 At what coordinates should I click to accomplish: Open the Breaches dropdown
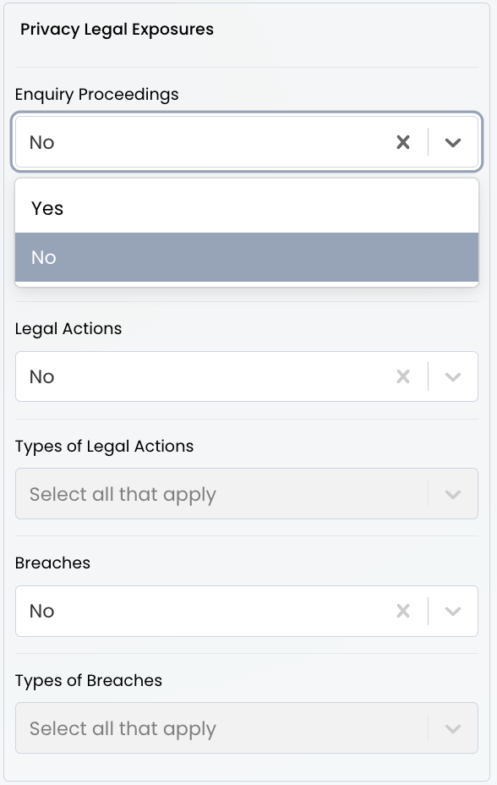[x=211, y=611]
